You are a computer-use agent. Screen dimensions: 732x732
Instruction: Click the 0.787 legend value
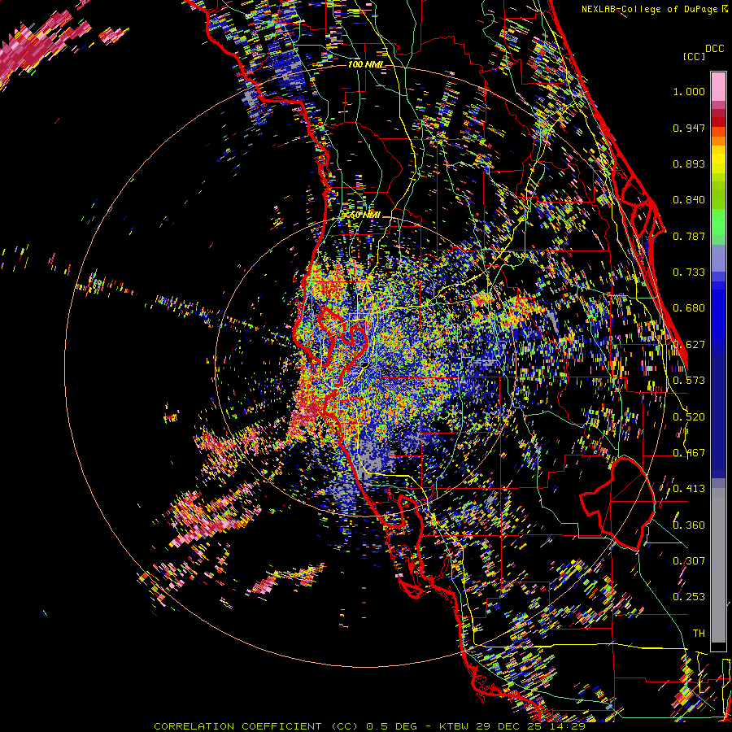click(689, 236)
